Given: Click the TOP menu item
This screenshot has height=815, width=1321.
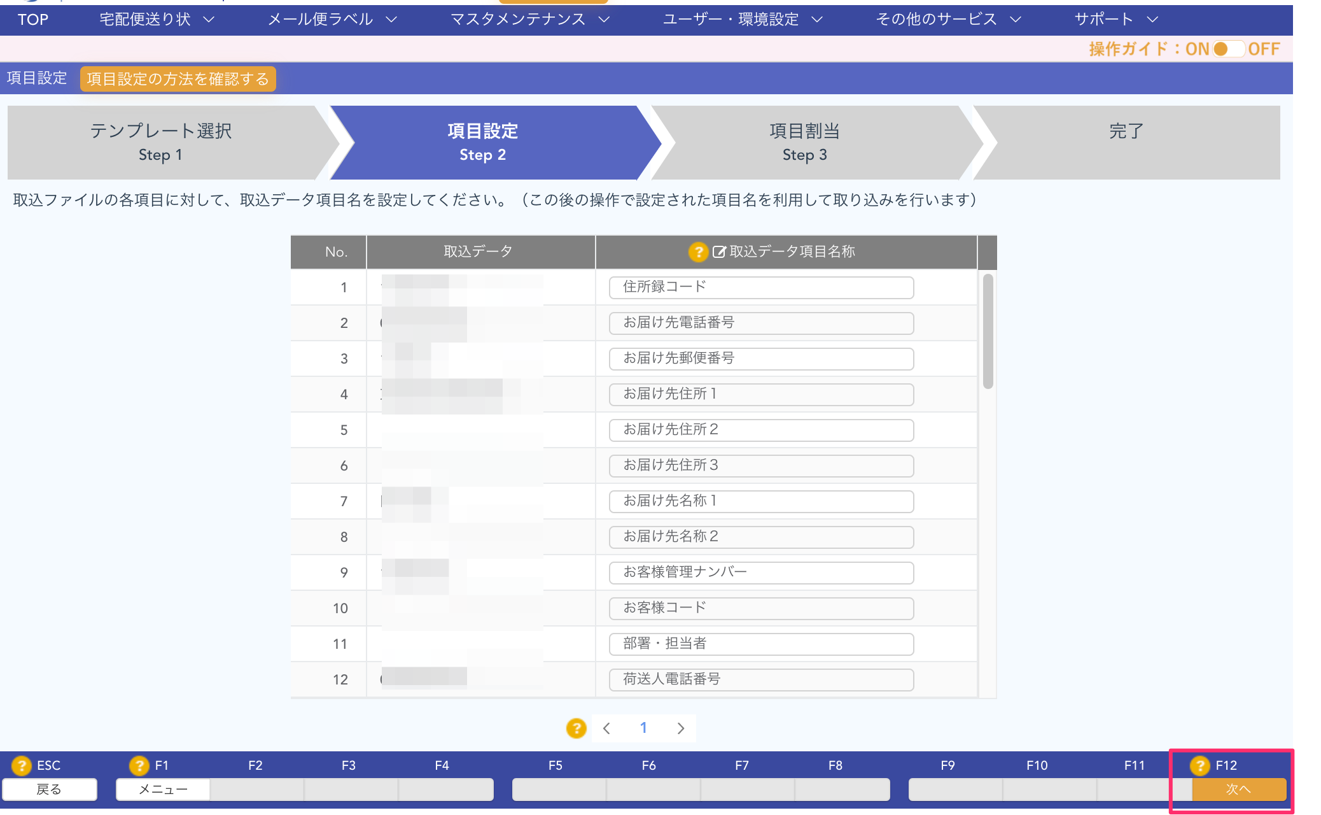Looking at the screenshot, I should 33,20.
